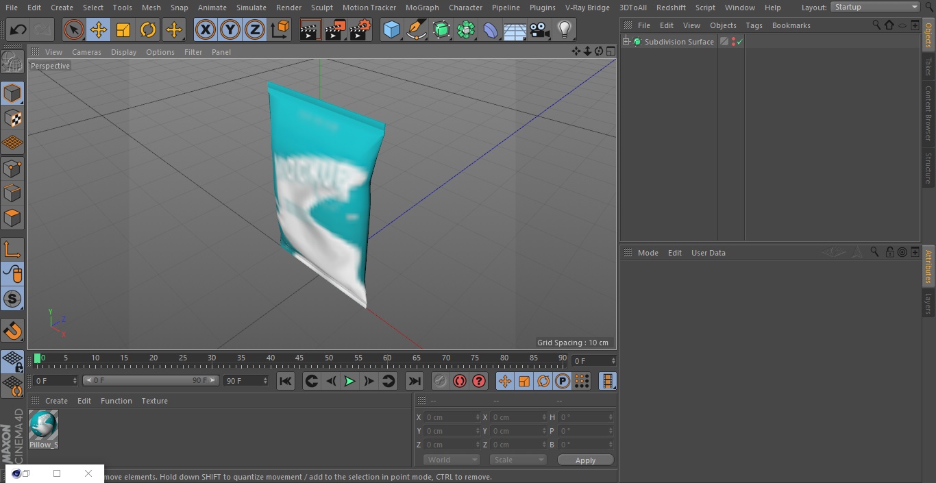Open viewport Cameras menu
The image size is (936, 483).
point(87,52)
